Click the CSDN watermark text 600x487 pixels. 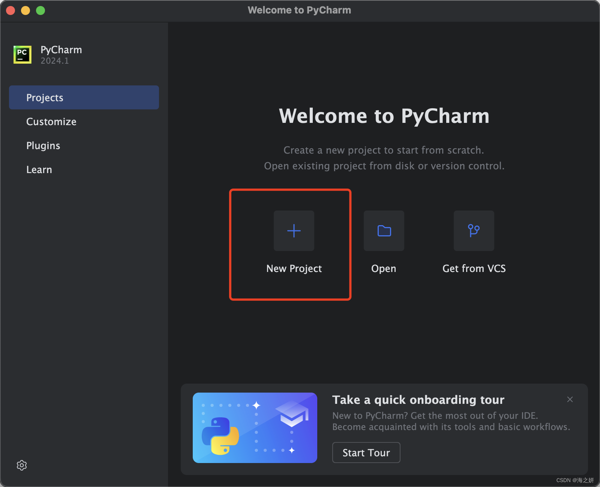click(x=574, y=480)
